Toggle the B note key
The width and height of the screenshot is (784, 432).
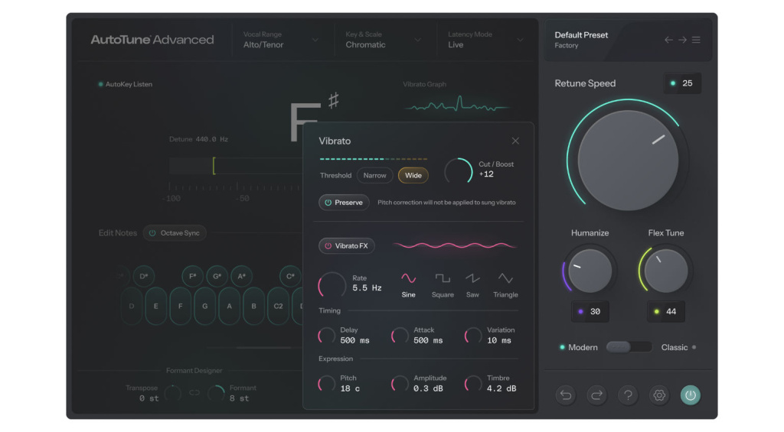tap(253, 306)
